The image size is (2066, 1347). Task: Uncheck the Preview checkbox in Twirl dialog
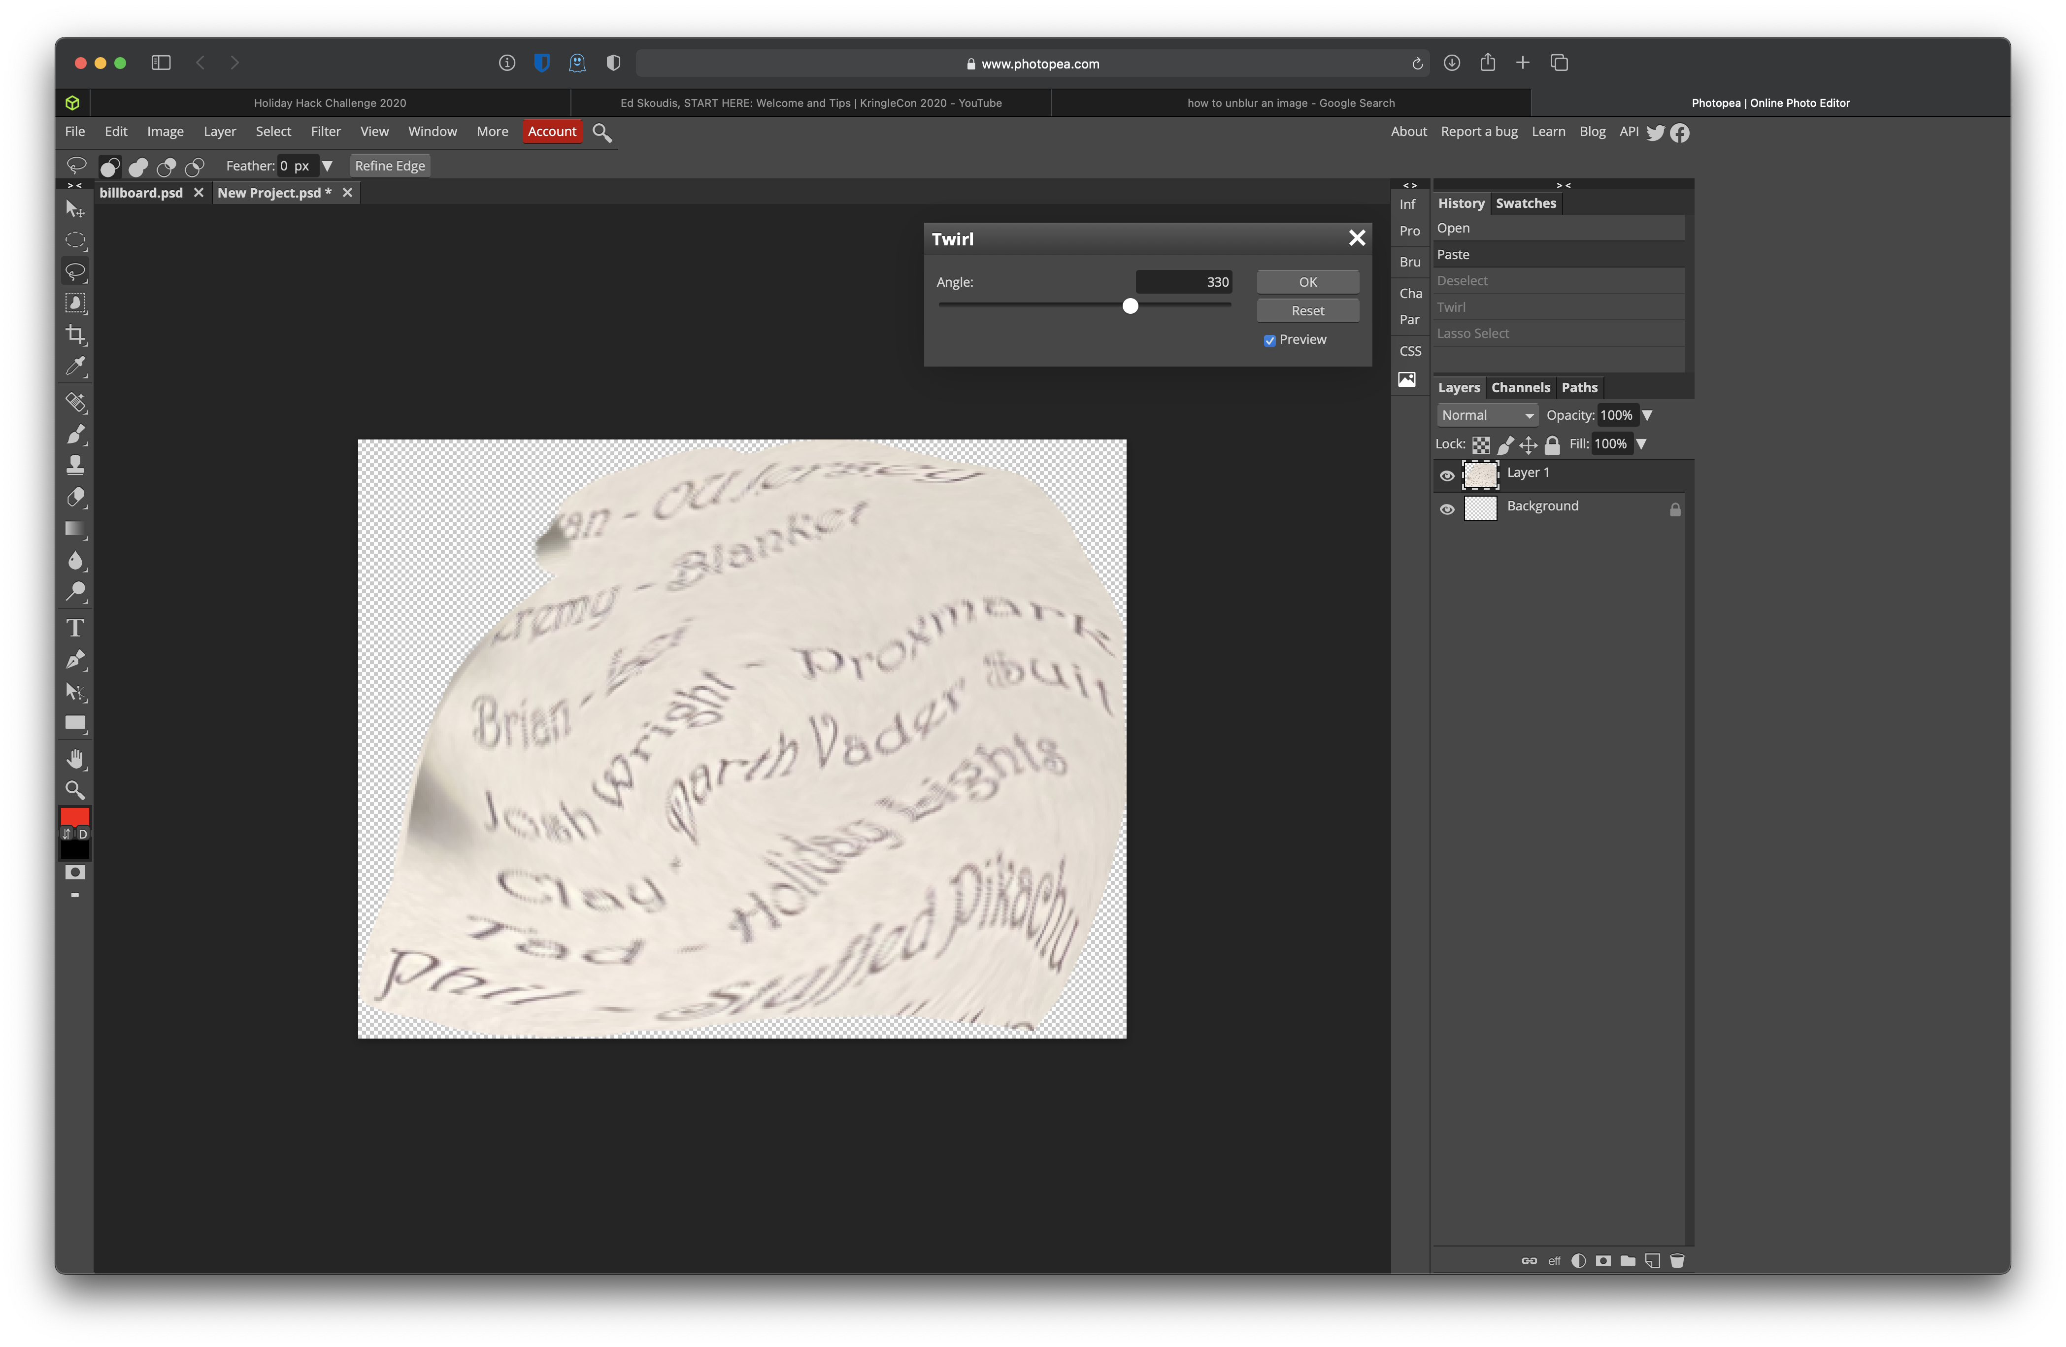tap(1269, 340)
